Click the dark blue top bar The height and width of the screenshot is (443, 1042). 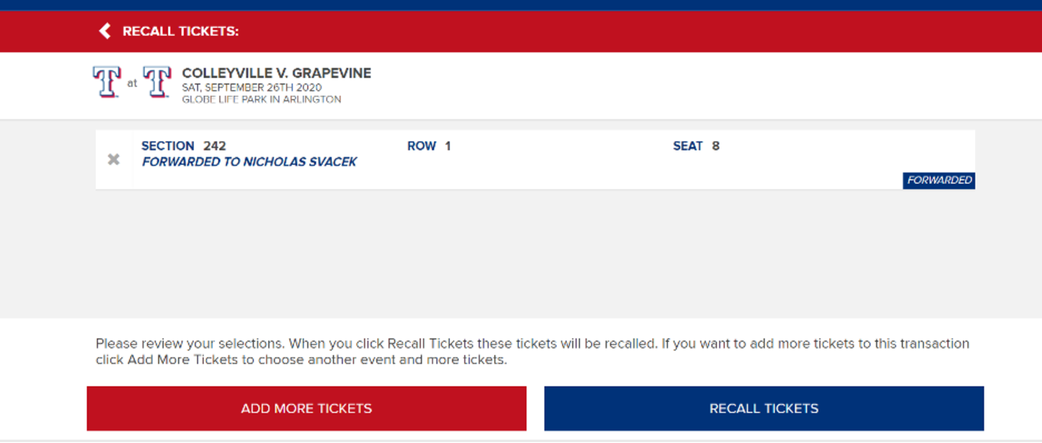(521, 5)
